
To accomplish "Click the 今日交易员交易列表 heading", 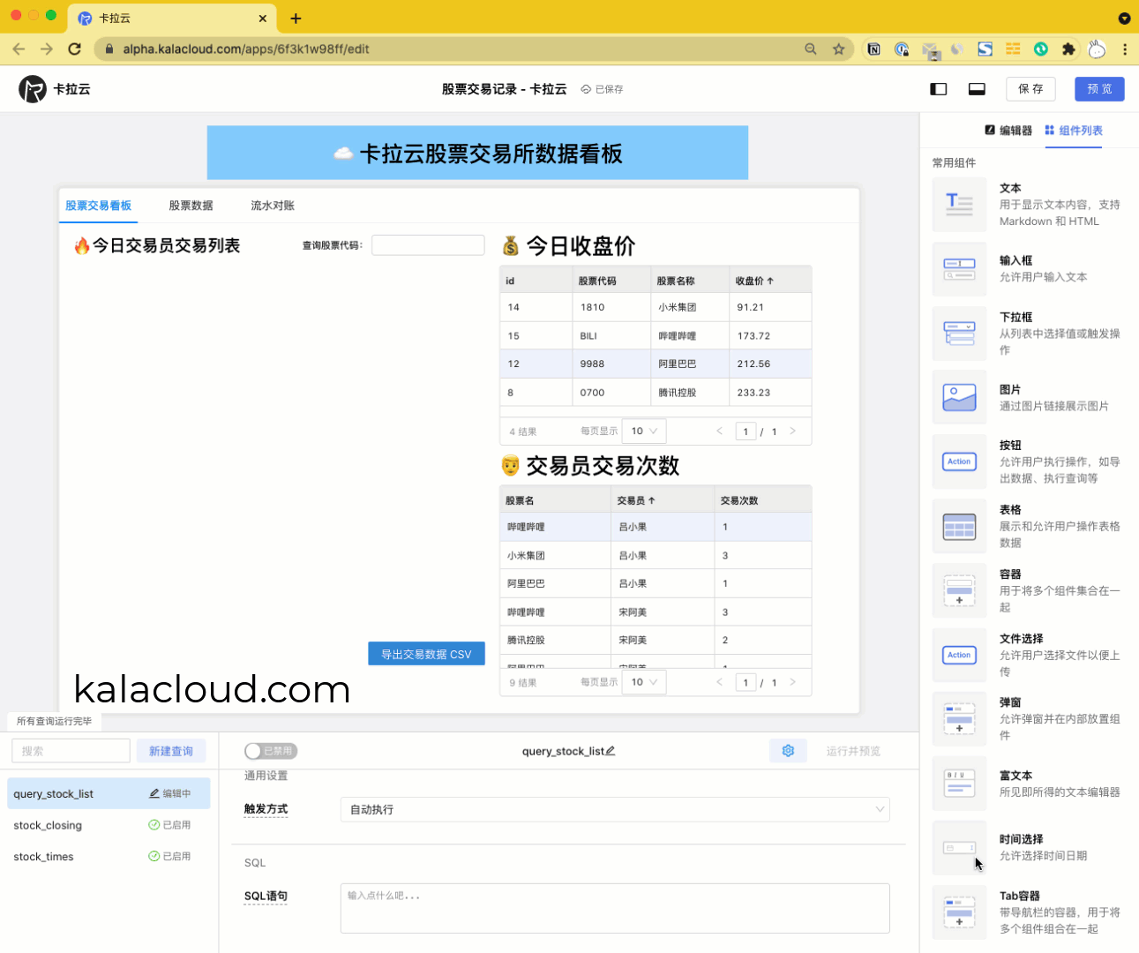I will (x=157, y=245).
